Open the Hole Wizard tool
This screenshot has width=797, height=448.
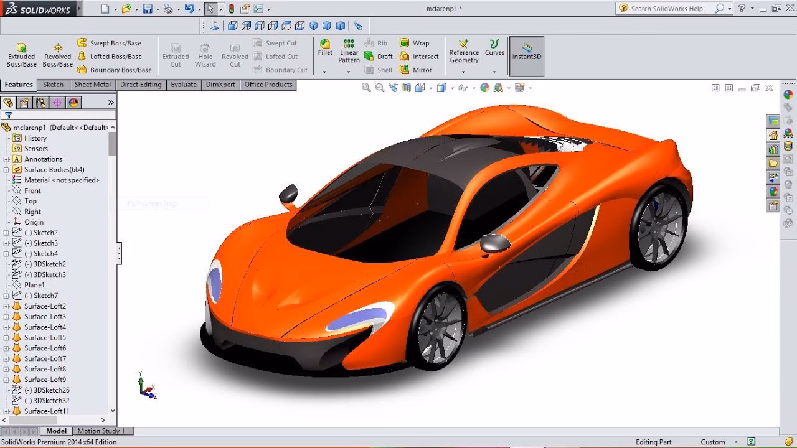[x=205, y=55]
